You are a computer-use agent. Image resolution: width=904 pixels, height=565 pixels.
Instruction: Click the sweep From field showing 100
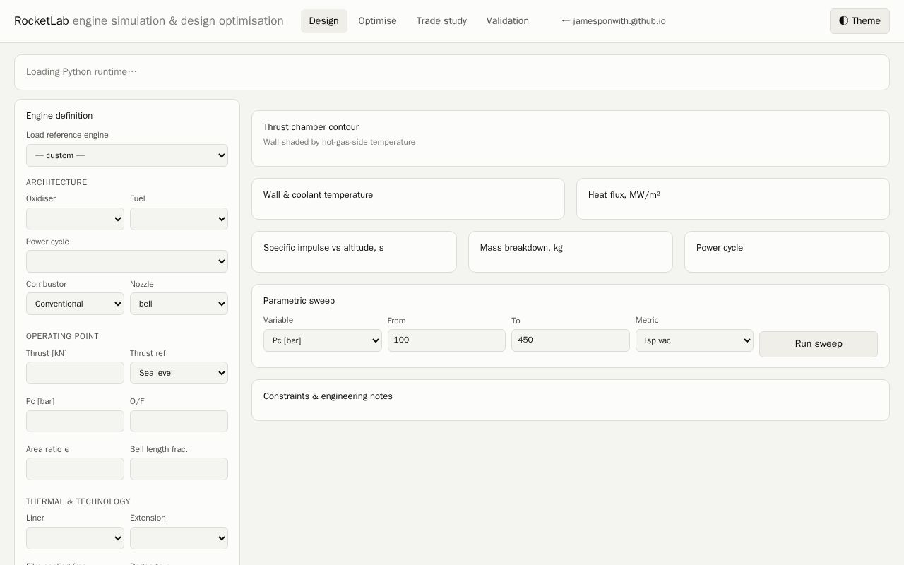click(x=446, y=340)
